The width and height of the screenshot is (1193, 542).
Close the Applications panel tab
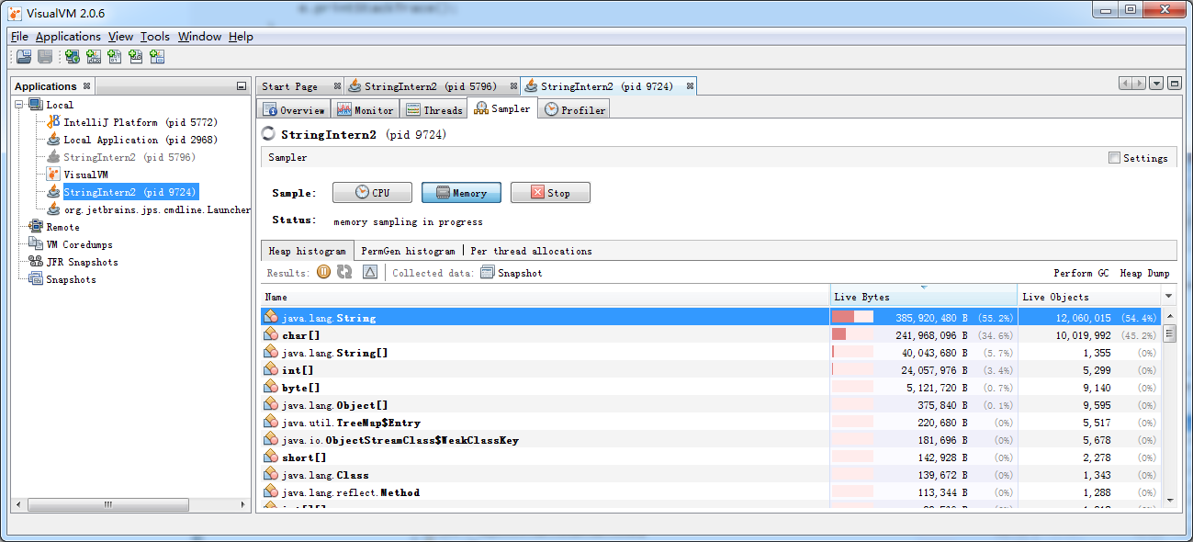coord(86,86)
